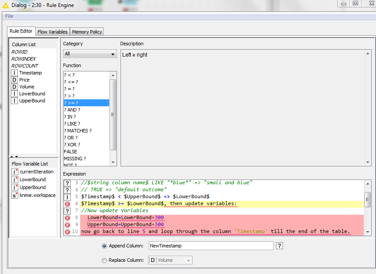Image resolution: width=376 pixels, height=274 pixels.
Task: Click the double type icon beside Price
Action: coord(14,80)
